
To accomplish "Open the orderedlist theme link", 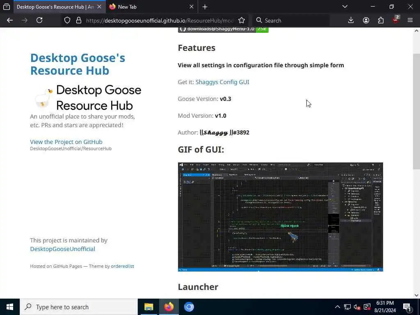I will coord(122,266).
